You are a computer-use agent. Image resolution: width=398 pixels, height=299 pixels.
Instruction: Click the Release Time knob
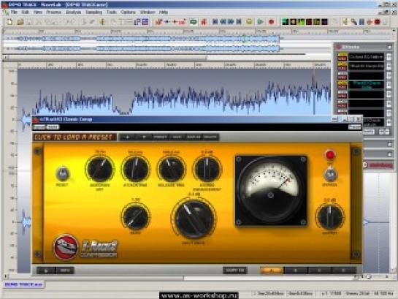tap(172, 169)
